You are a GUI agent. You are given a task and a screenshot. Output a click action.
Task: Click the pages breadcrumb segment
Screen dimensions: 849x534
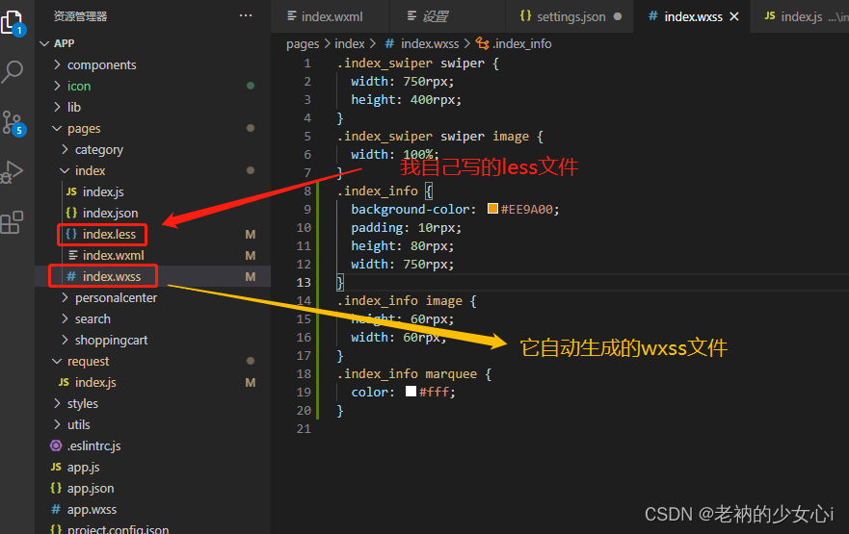pyautogui.click(x=303, y=44)
